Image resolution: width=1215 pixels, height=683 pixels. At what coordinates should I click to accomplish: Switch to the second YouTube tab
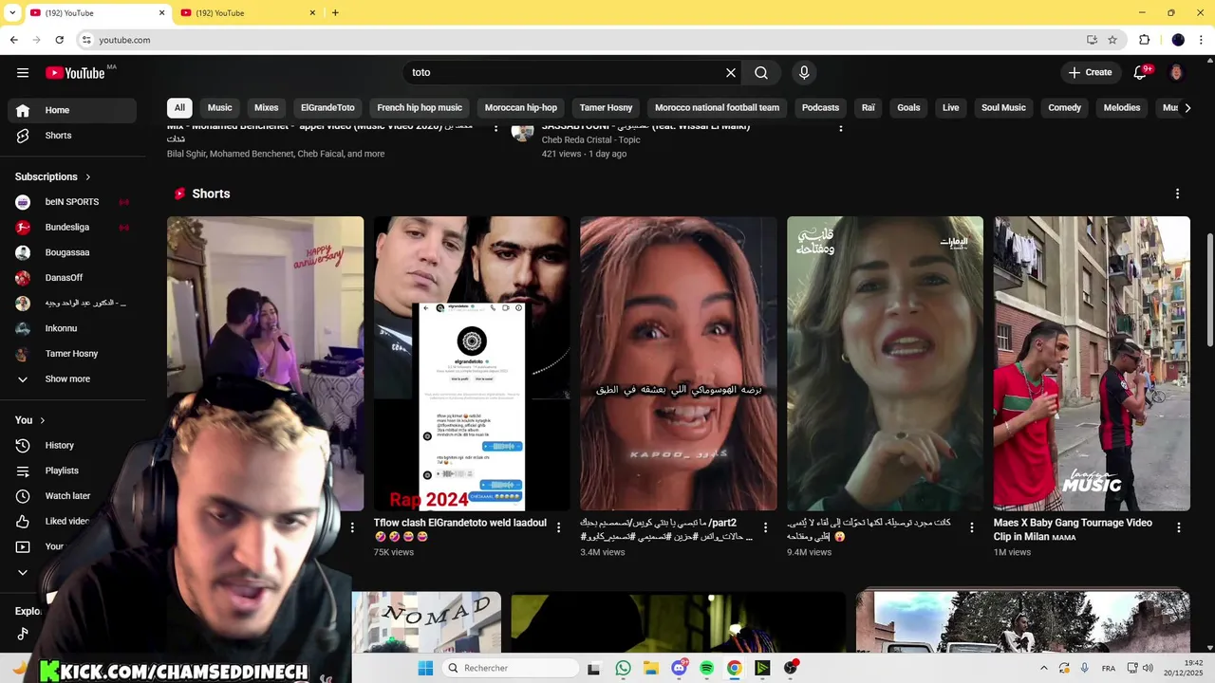click(x=247, y=13)
